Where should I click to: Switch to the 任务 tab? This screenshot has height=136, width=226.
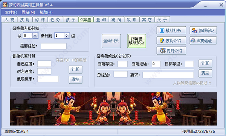point(55,19)
